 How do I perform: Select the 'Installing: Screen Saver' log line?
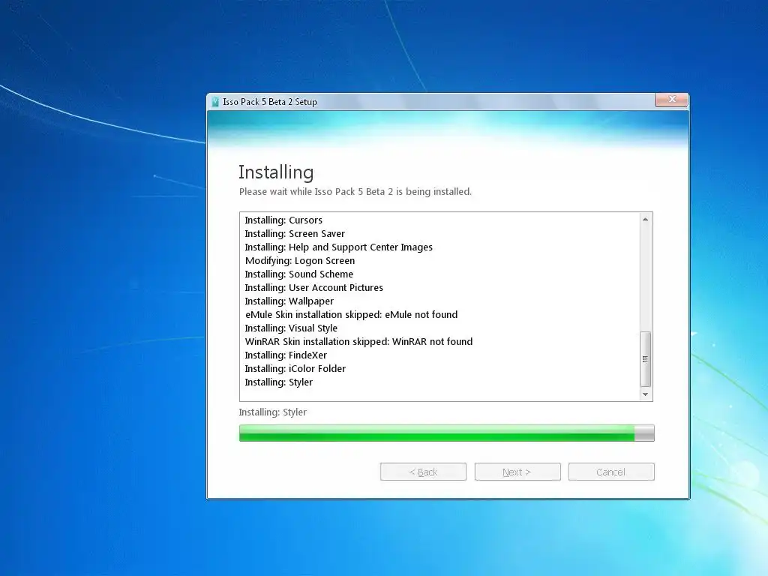[295, 234]
